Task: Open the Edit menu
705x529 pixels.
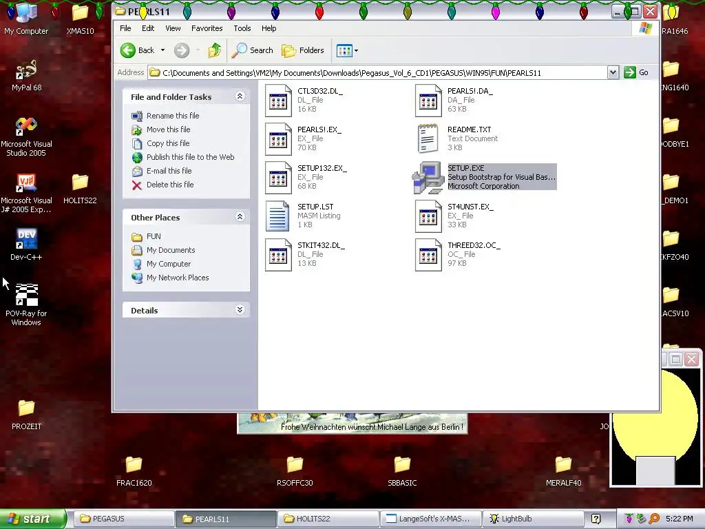Action: (x=148, y=28)
